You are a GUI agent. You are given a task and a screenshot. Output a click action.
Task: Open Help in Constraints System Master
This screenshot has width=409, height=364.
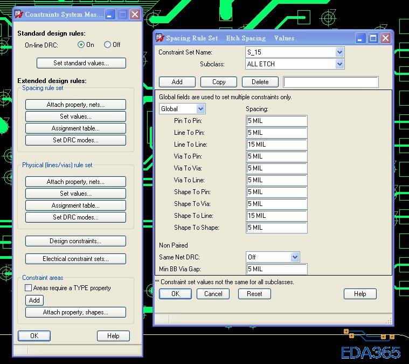click(x=113, y=336)
